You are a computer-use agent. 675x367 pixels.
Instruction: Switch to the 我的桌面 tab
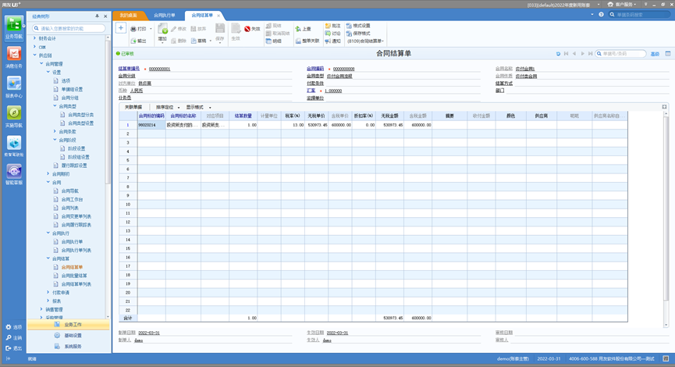(x=128, y=15)
